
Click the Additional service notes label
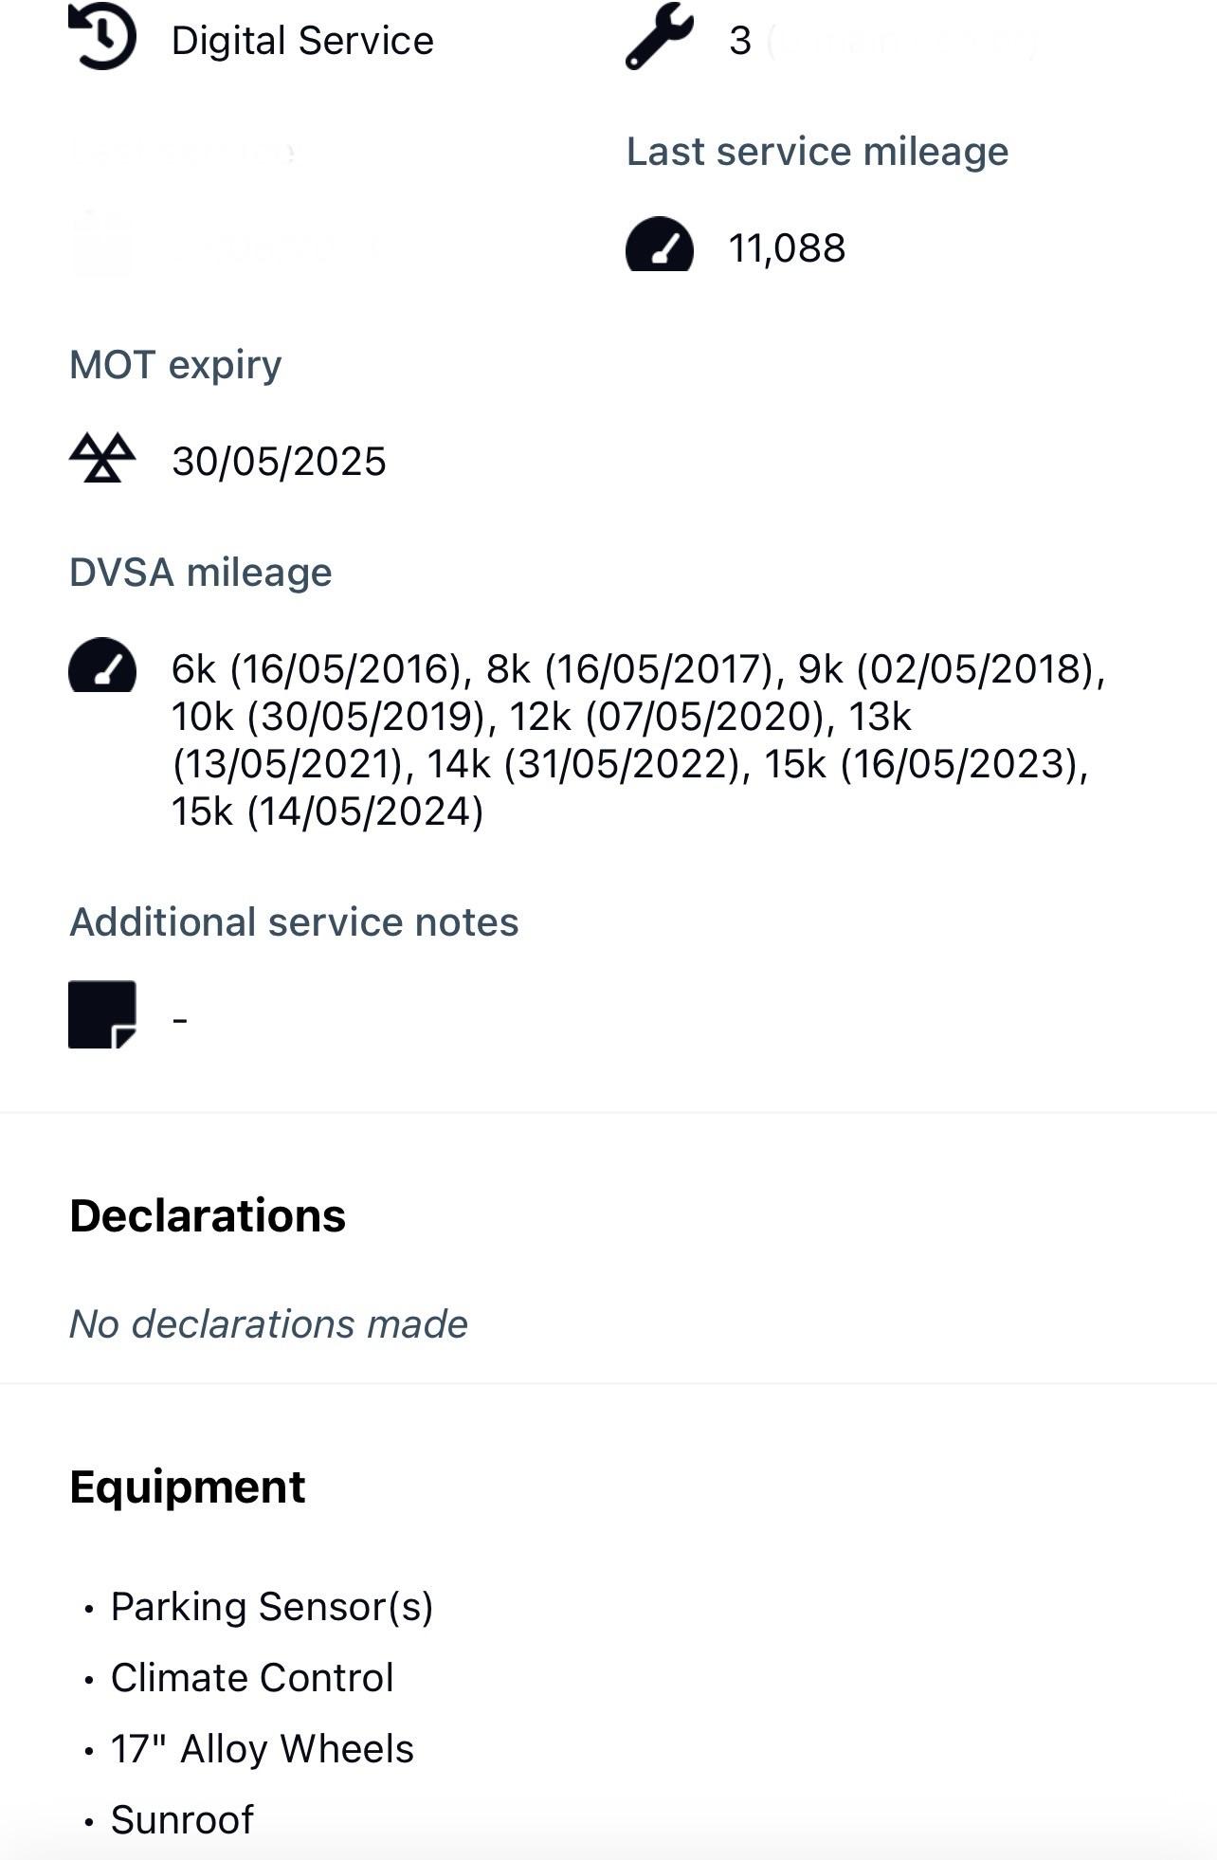[294, 922]
